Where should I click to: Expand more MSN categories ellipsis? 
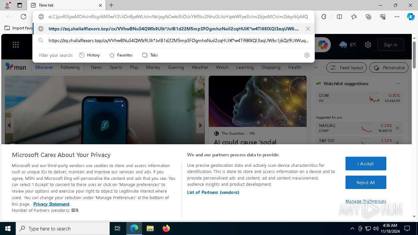315,67
